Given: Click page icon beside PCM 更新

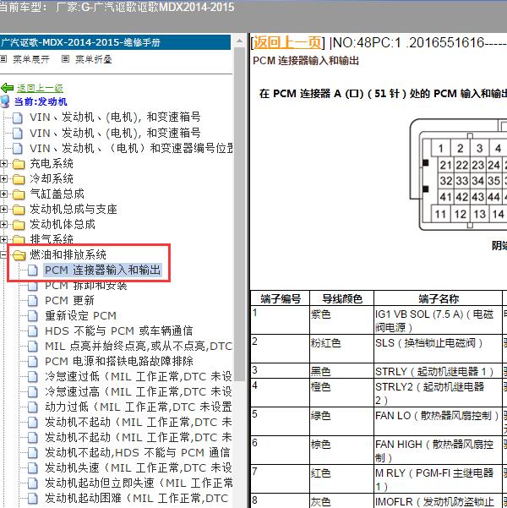Looking at the screenshot, I should point(33,301).
